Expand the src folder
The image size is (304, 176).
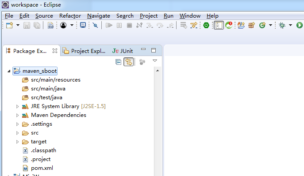17,133
